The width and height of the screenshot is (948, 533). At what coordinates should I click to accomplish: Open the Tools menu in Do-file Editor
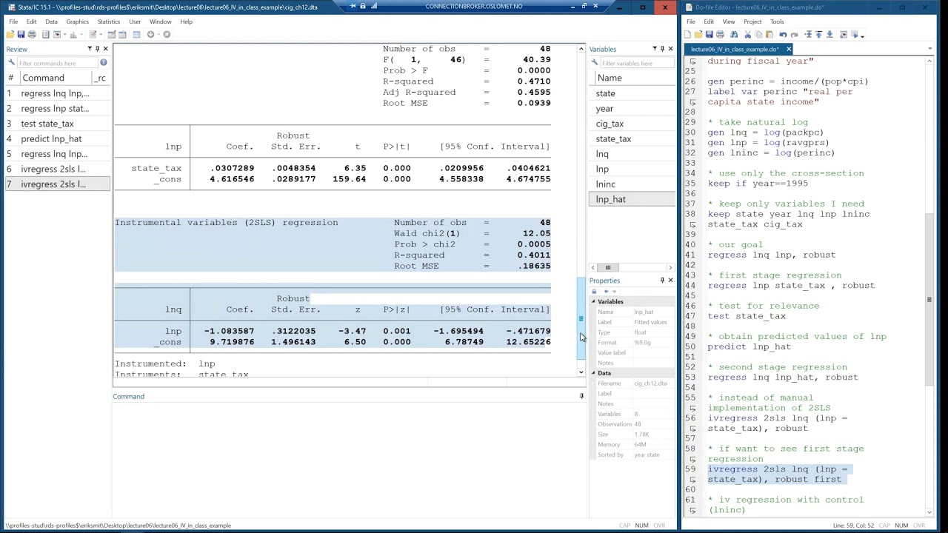tap(777, 21)
